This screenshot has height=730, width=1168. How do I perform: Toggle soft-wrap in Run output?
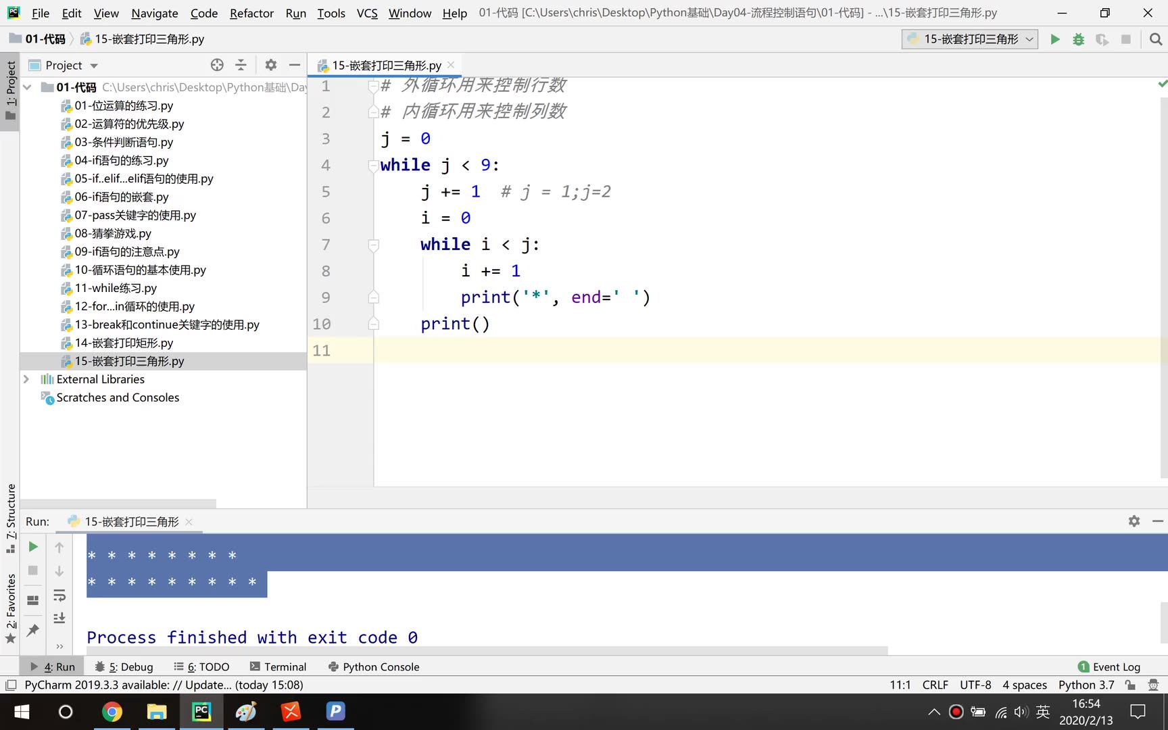(59, 595)
